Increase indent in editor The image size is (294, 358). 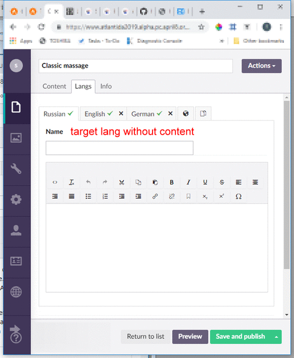(x=138, y=196)
